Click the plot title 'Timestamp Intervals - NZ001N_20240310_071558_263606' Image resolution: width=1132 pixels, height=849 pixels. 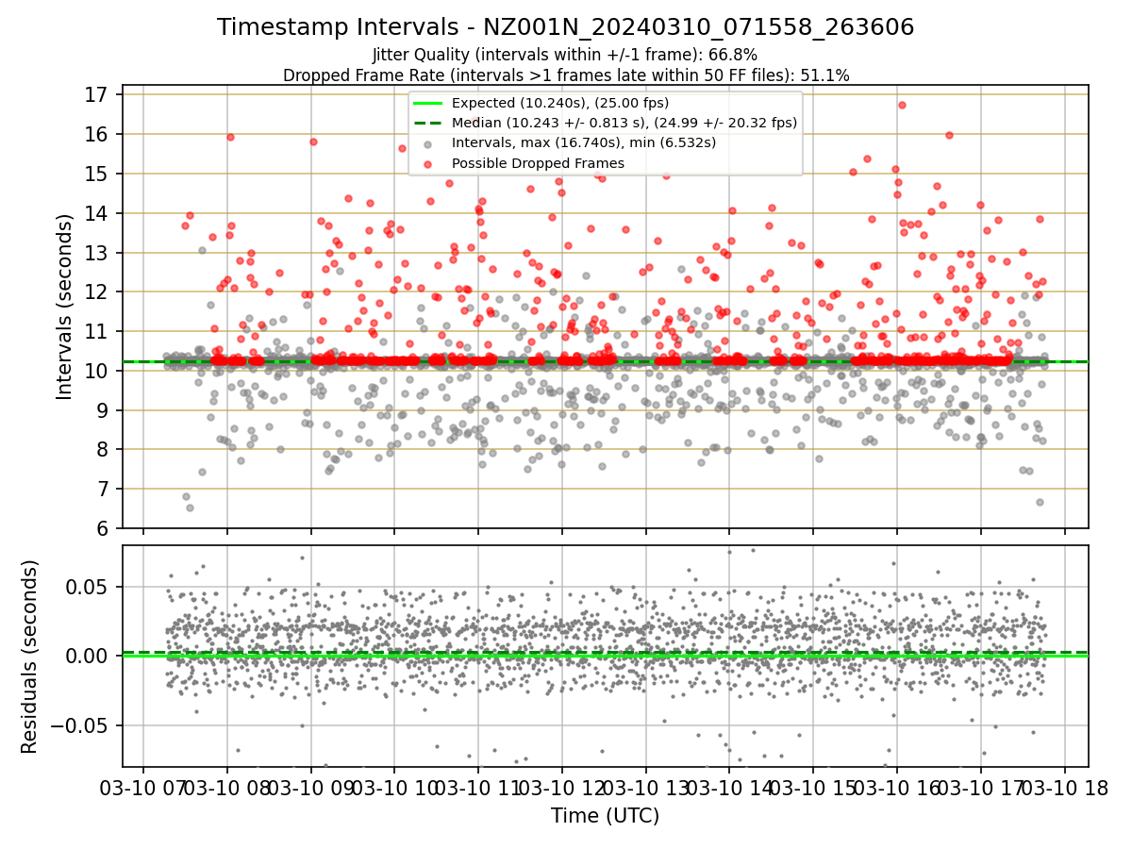pos(565,27)
